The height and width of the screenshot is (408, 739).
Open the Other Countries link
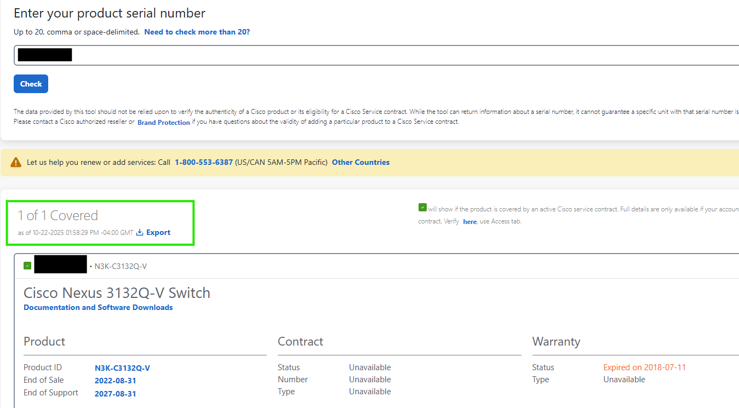tap(360, 163)
